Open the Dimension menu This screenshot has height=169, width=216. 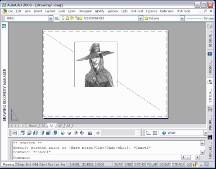(x=85, y=11)
